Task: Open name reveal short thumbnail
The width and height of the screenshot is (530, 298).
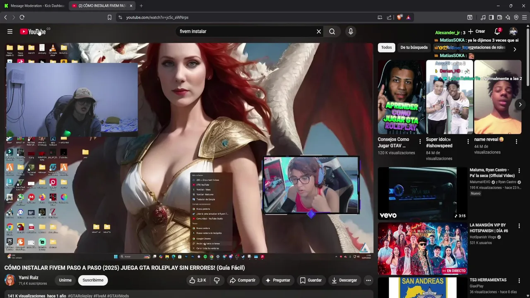Action: (498, 97)
